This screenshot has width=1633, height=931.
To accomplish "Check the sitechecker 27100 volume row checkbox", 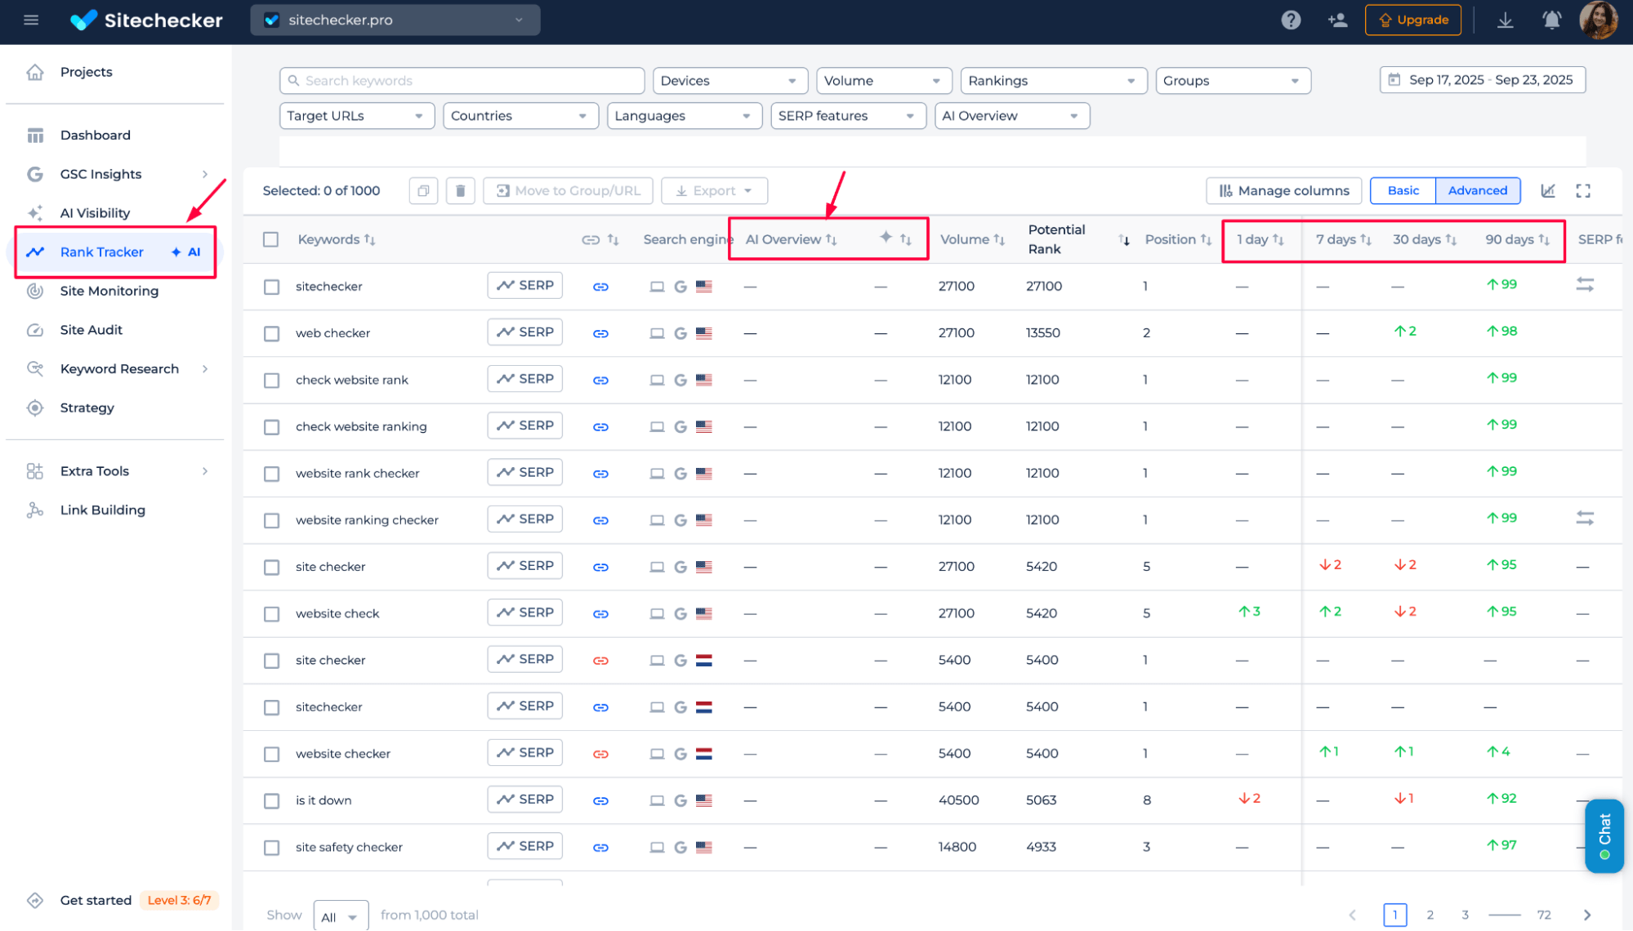I will coord(271,287).
